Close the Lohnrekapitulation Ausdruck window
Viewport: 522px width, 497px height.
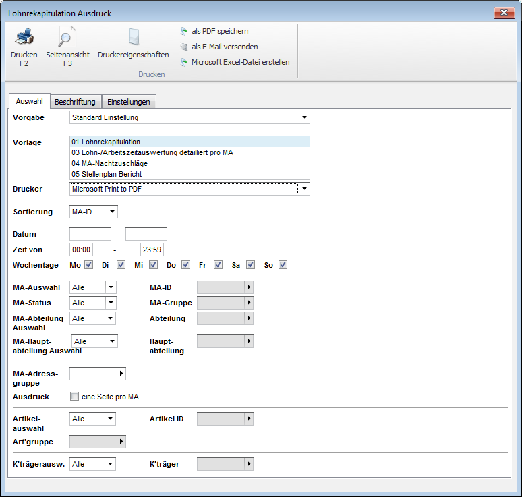coord(504,13)
